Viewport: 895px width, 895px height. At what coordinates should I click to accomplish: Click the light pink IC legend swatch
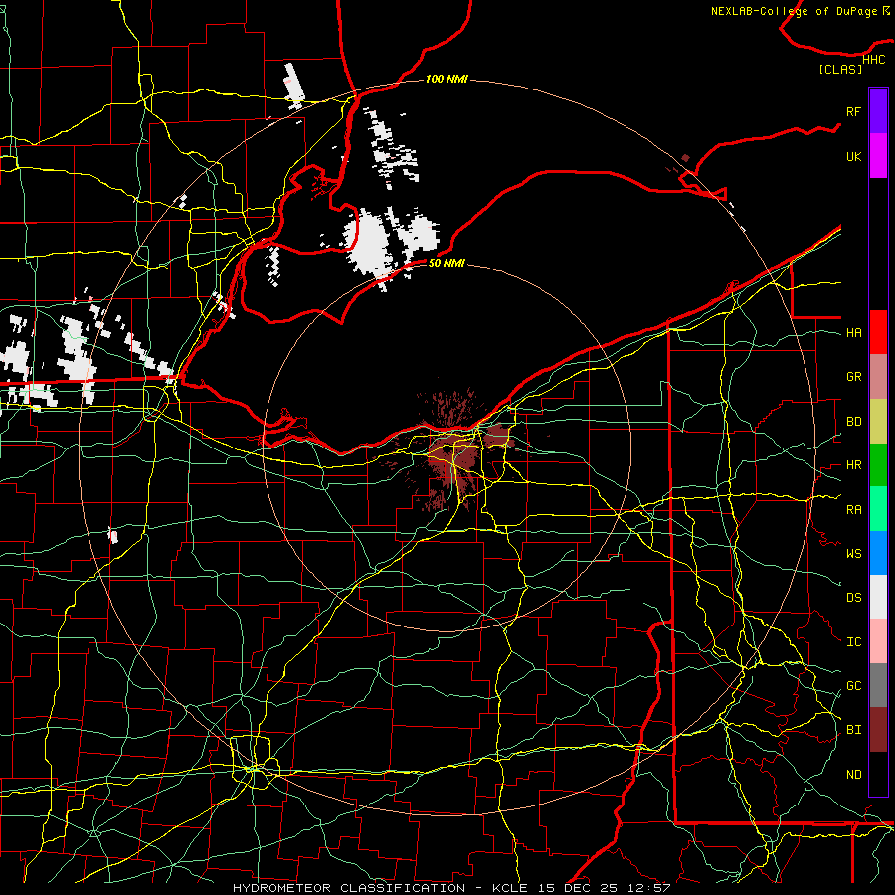[x=878, y=641]
